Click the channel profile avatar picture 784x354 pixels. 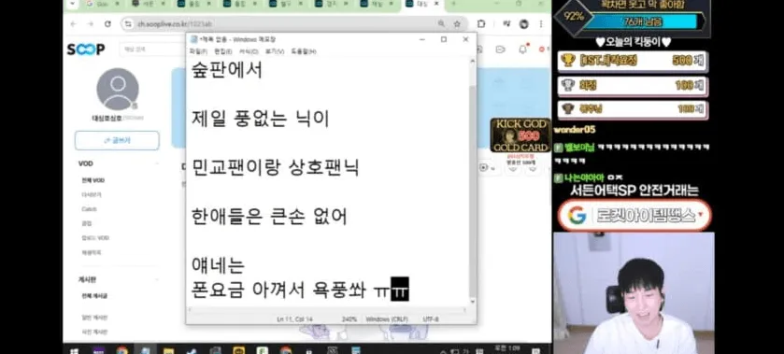pyautogui.click(x=118, y=89)
